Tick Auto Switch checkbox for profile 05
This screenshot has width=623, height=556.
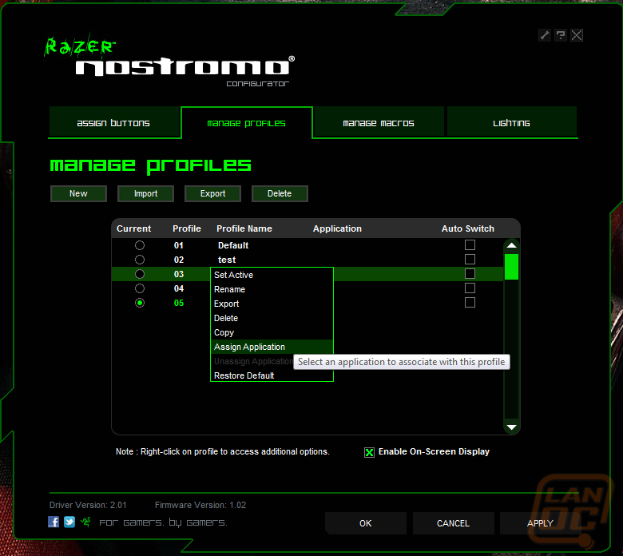click(470, 303)
